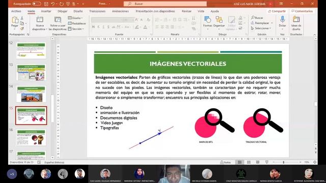Click the increase font size icon
This screenshot has width=326, height=183.
[x=137, y=20]
